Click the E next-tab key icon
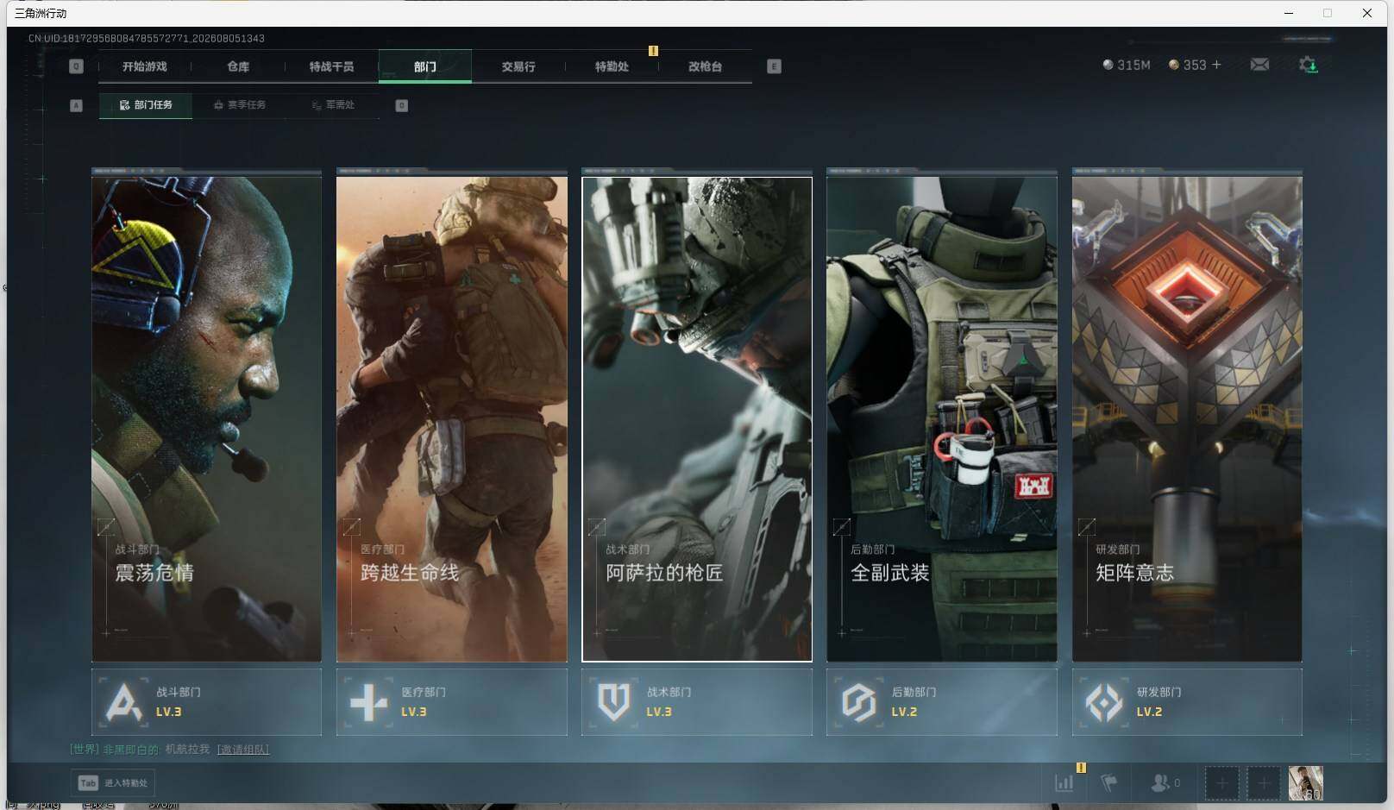 pos(774,66)
